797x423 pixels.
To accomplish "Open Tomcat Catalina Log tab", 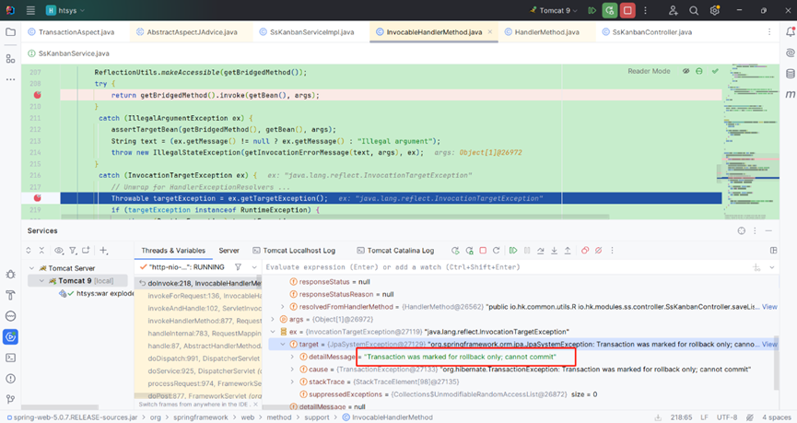I will click(x=395, y=251).
